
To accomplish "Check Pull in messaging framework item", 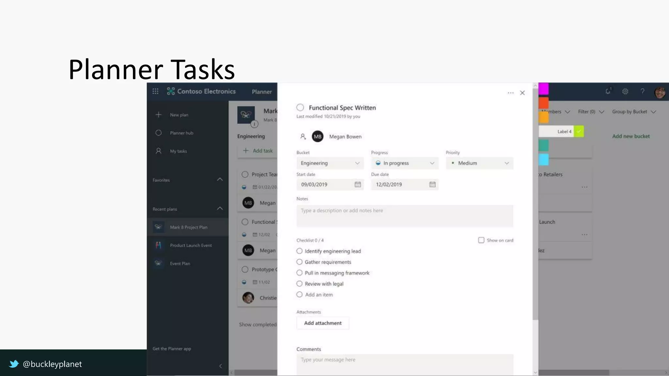I will pyautogui.click(x=299, y=273).
